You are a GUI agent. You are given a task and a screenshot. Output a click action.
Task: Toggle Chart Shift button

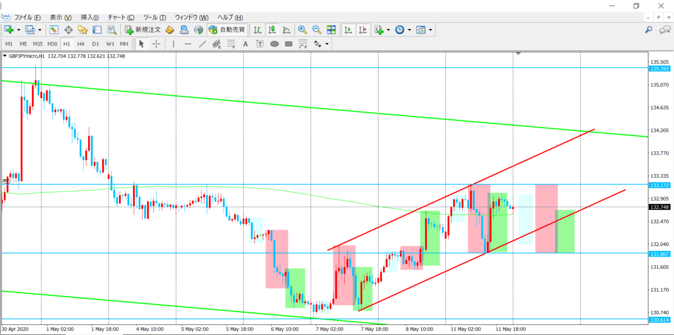pos(363,30)
